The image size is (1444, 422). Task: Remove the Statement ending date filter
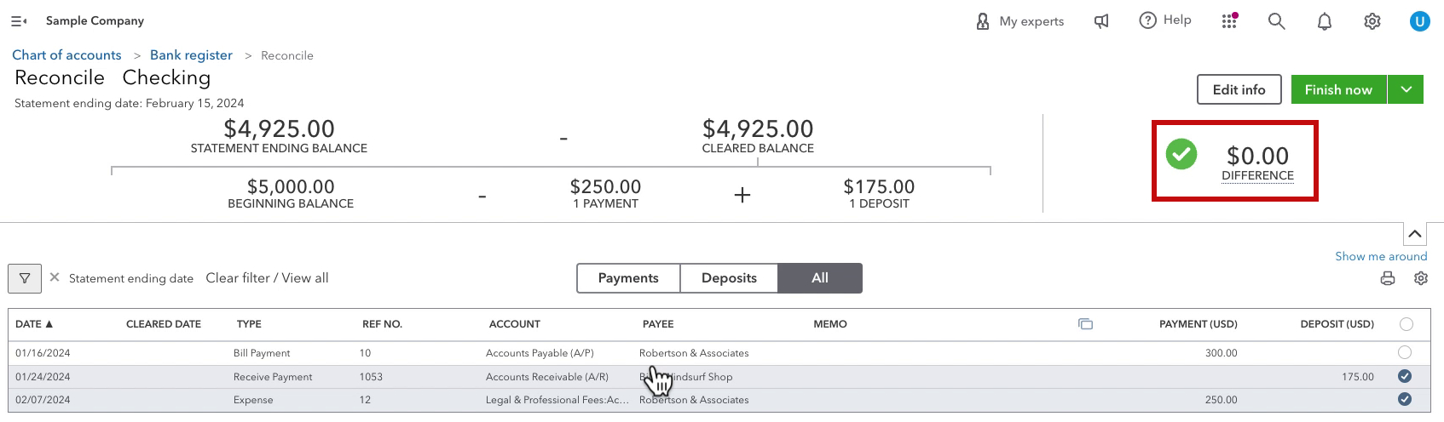(55, 277)
